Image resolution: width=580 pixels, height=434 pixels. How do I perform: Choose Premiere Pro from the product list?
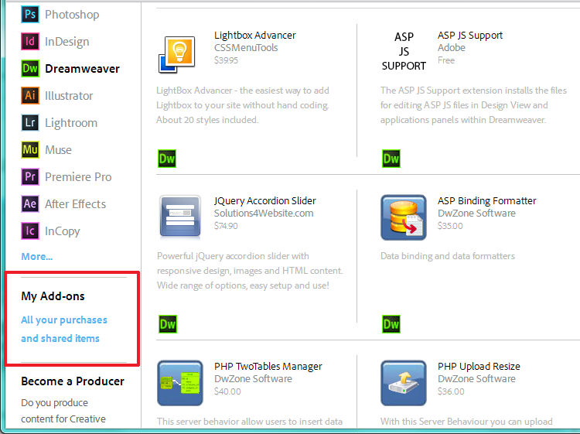pos(78,177)
